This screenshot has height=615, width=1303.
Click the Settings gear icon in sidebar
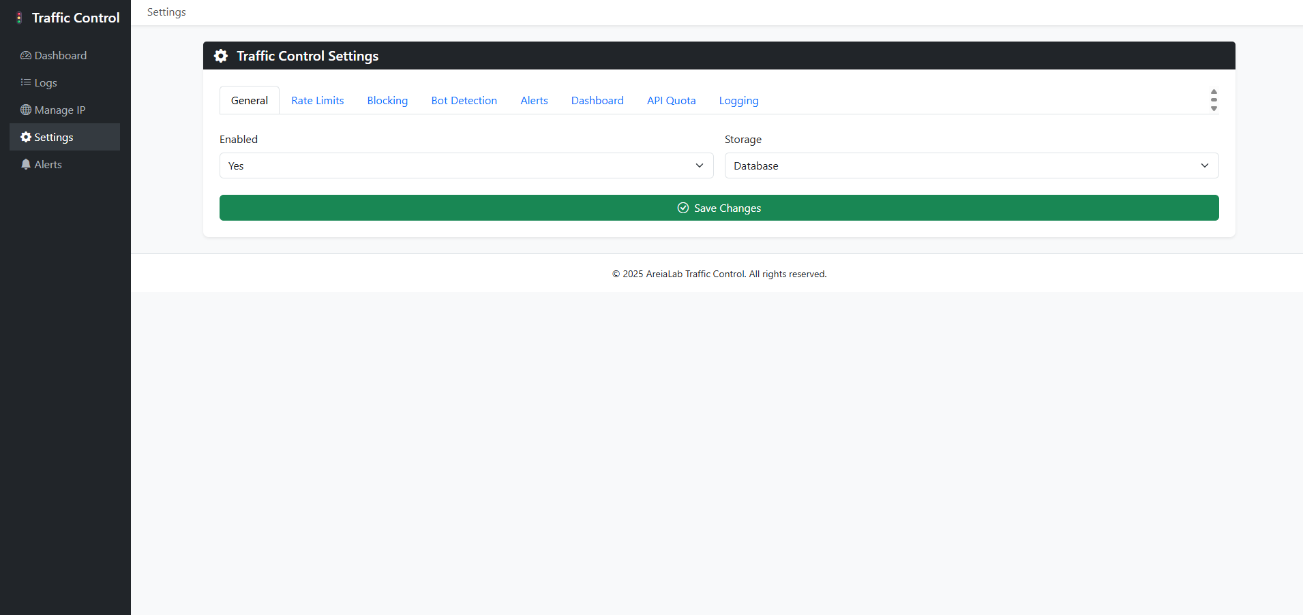26,137
